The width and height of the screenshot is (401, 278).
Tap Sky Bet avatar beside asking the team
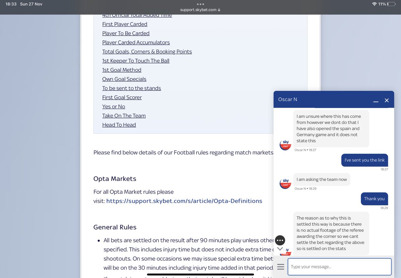[285, 183]
